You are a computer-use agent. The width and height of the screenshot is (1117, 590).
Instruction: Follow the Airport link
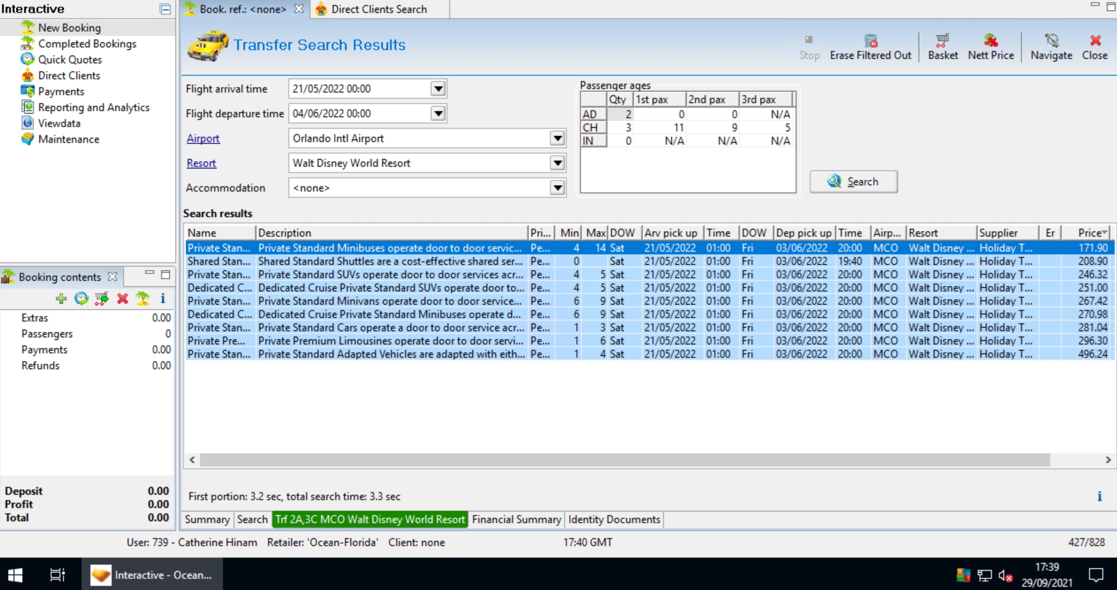coord(203,139)
